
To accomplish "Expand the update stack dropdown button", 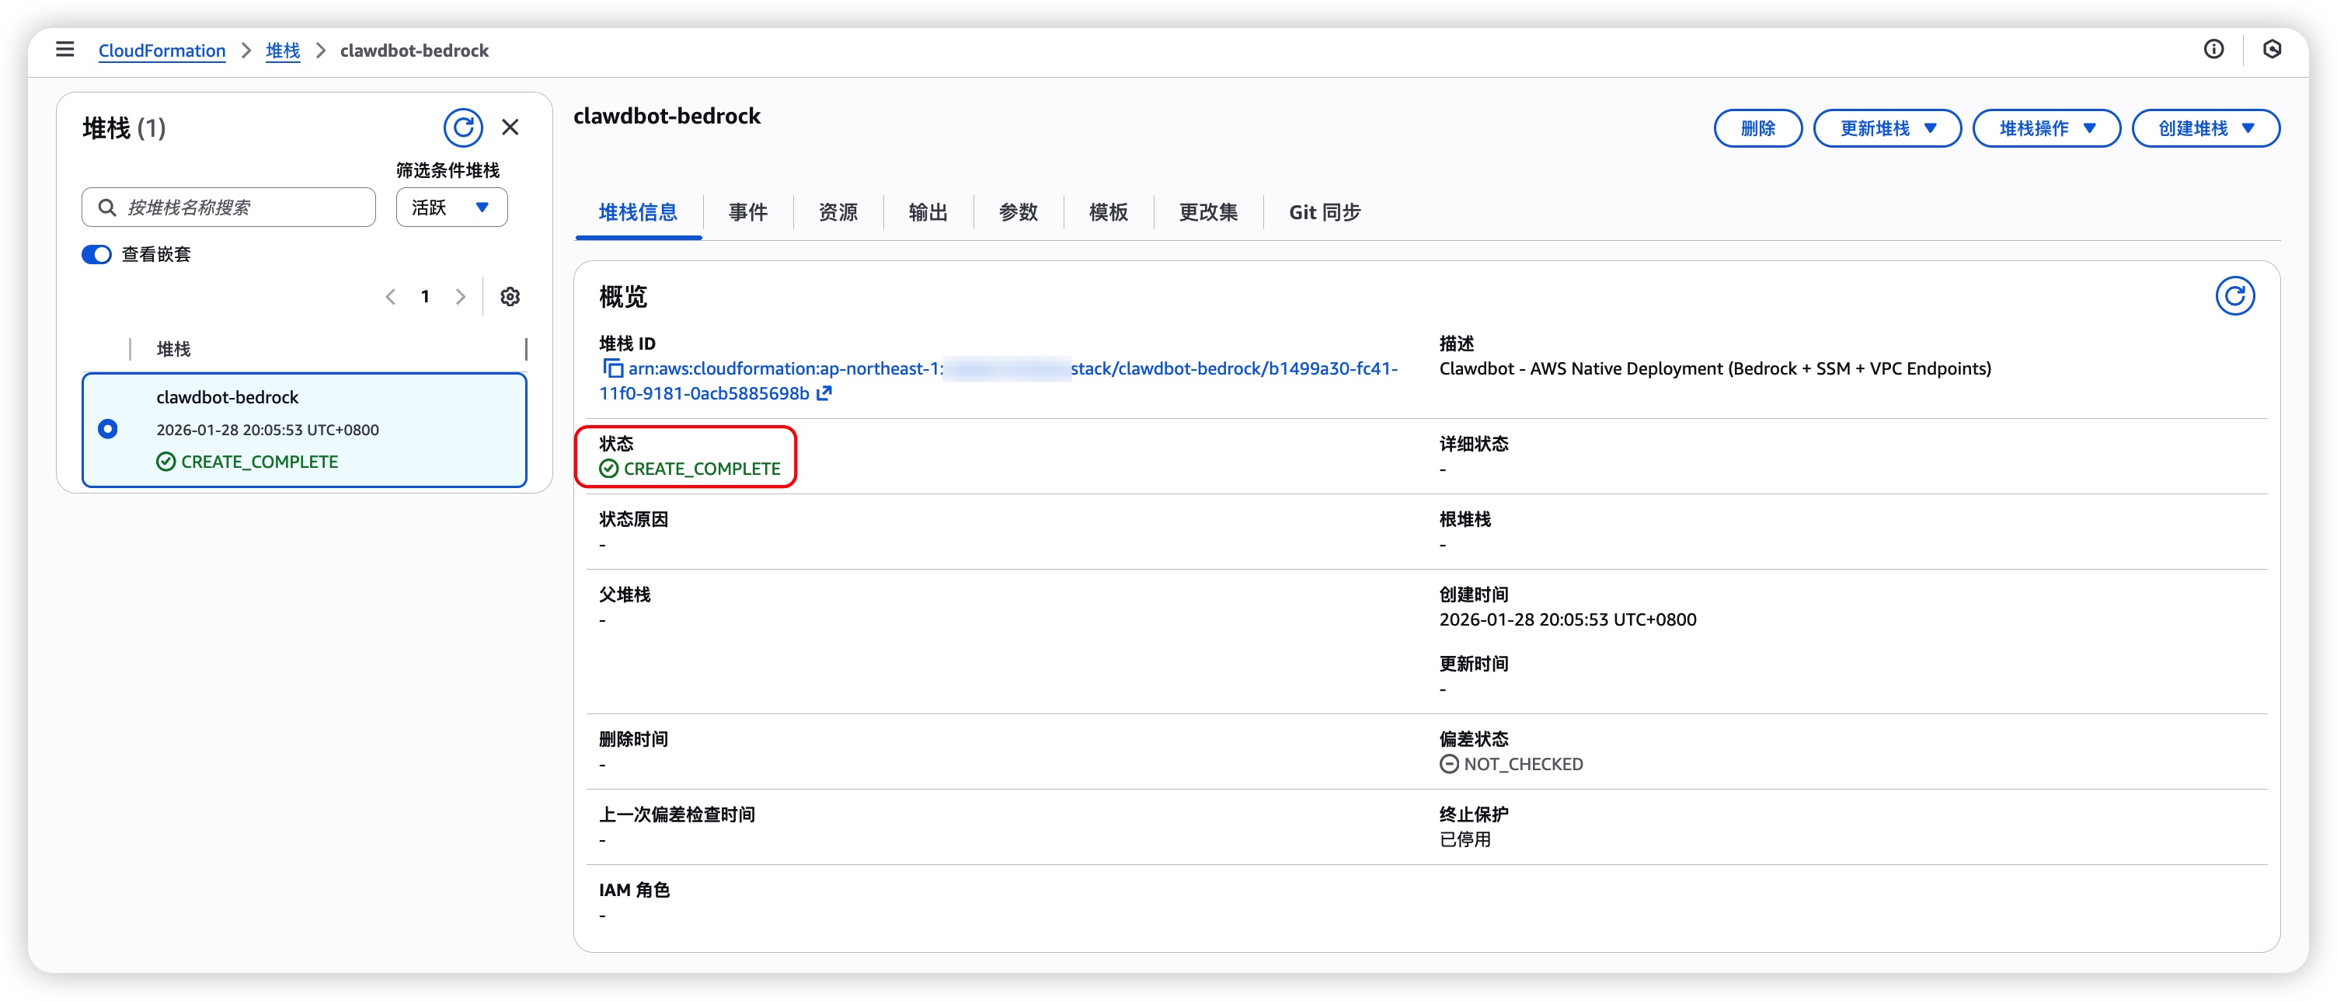I will (x=1887, y=129).
